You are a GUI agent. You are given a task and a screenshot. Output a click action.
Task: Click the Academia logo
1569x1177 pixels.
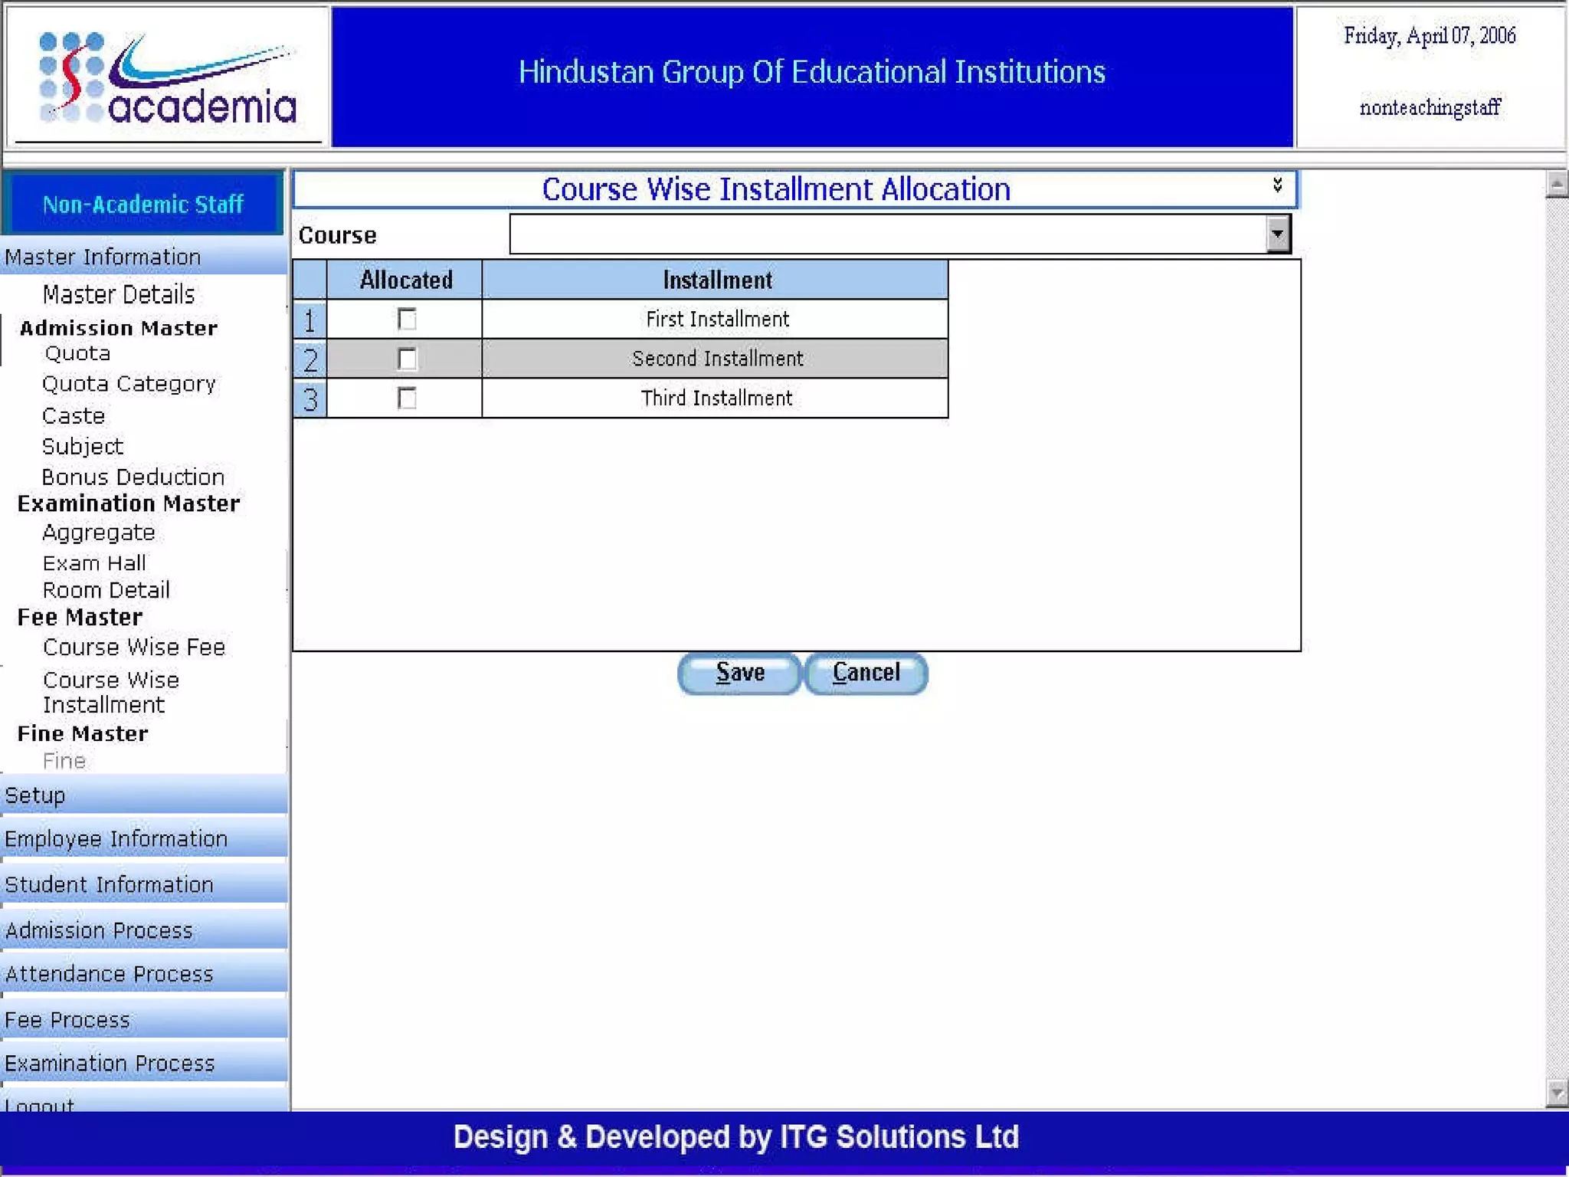167,79
